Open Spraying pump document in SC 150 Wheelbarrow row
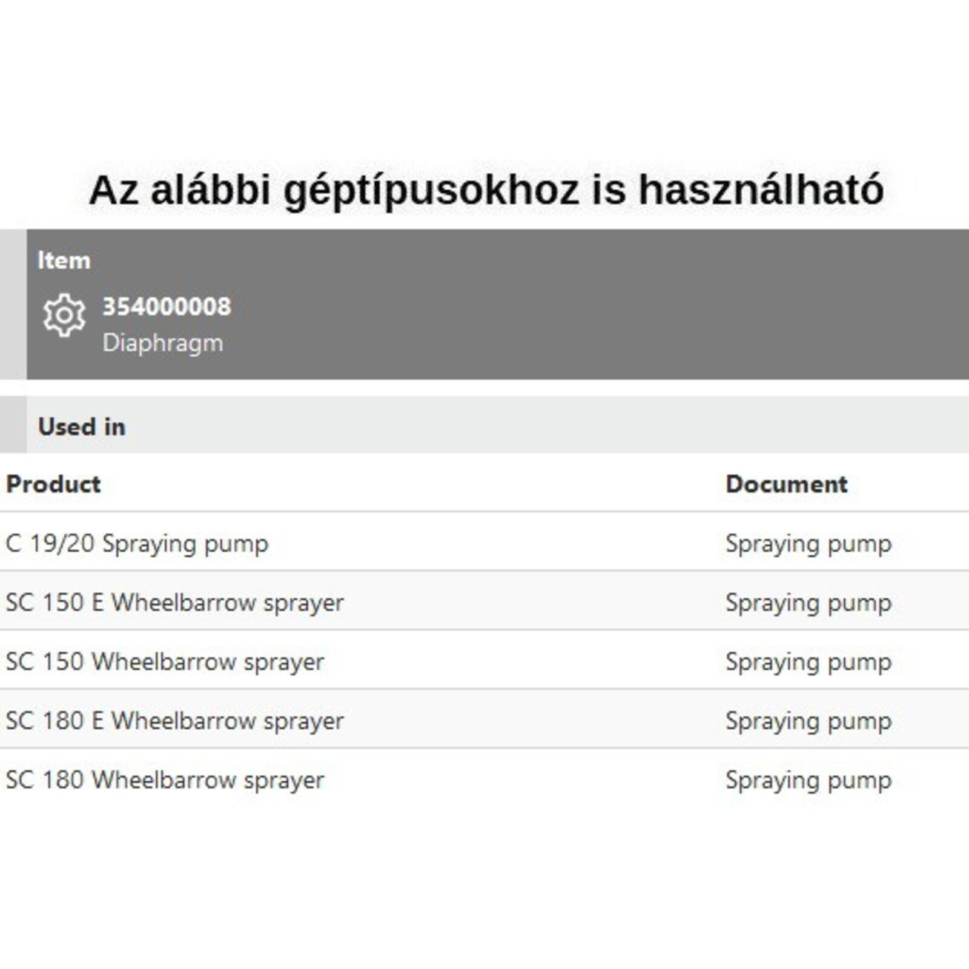 [x=808, y=661]
